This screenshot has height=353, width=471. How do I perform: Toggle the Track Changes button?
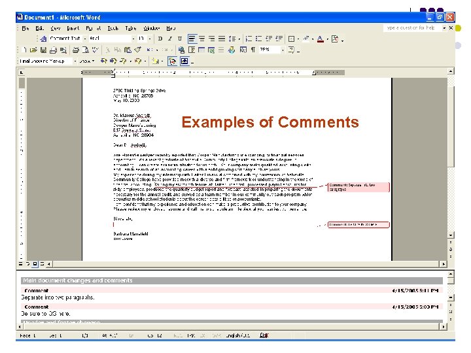(172, 61)
